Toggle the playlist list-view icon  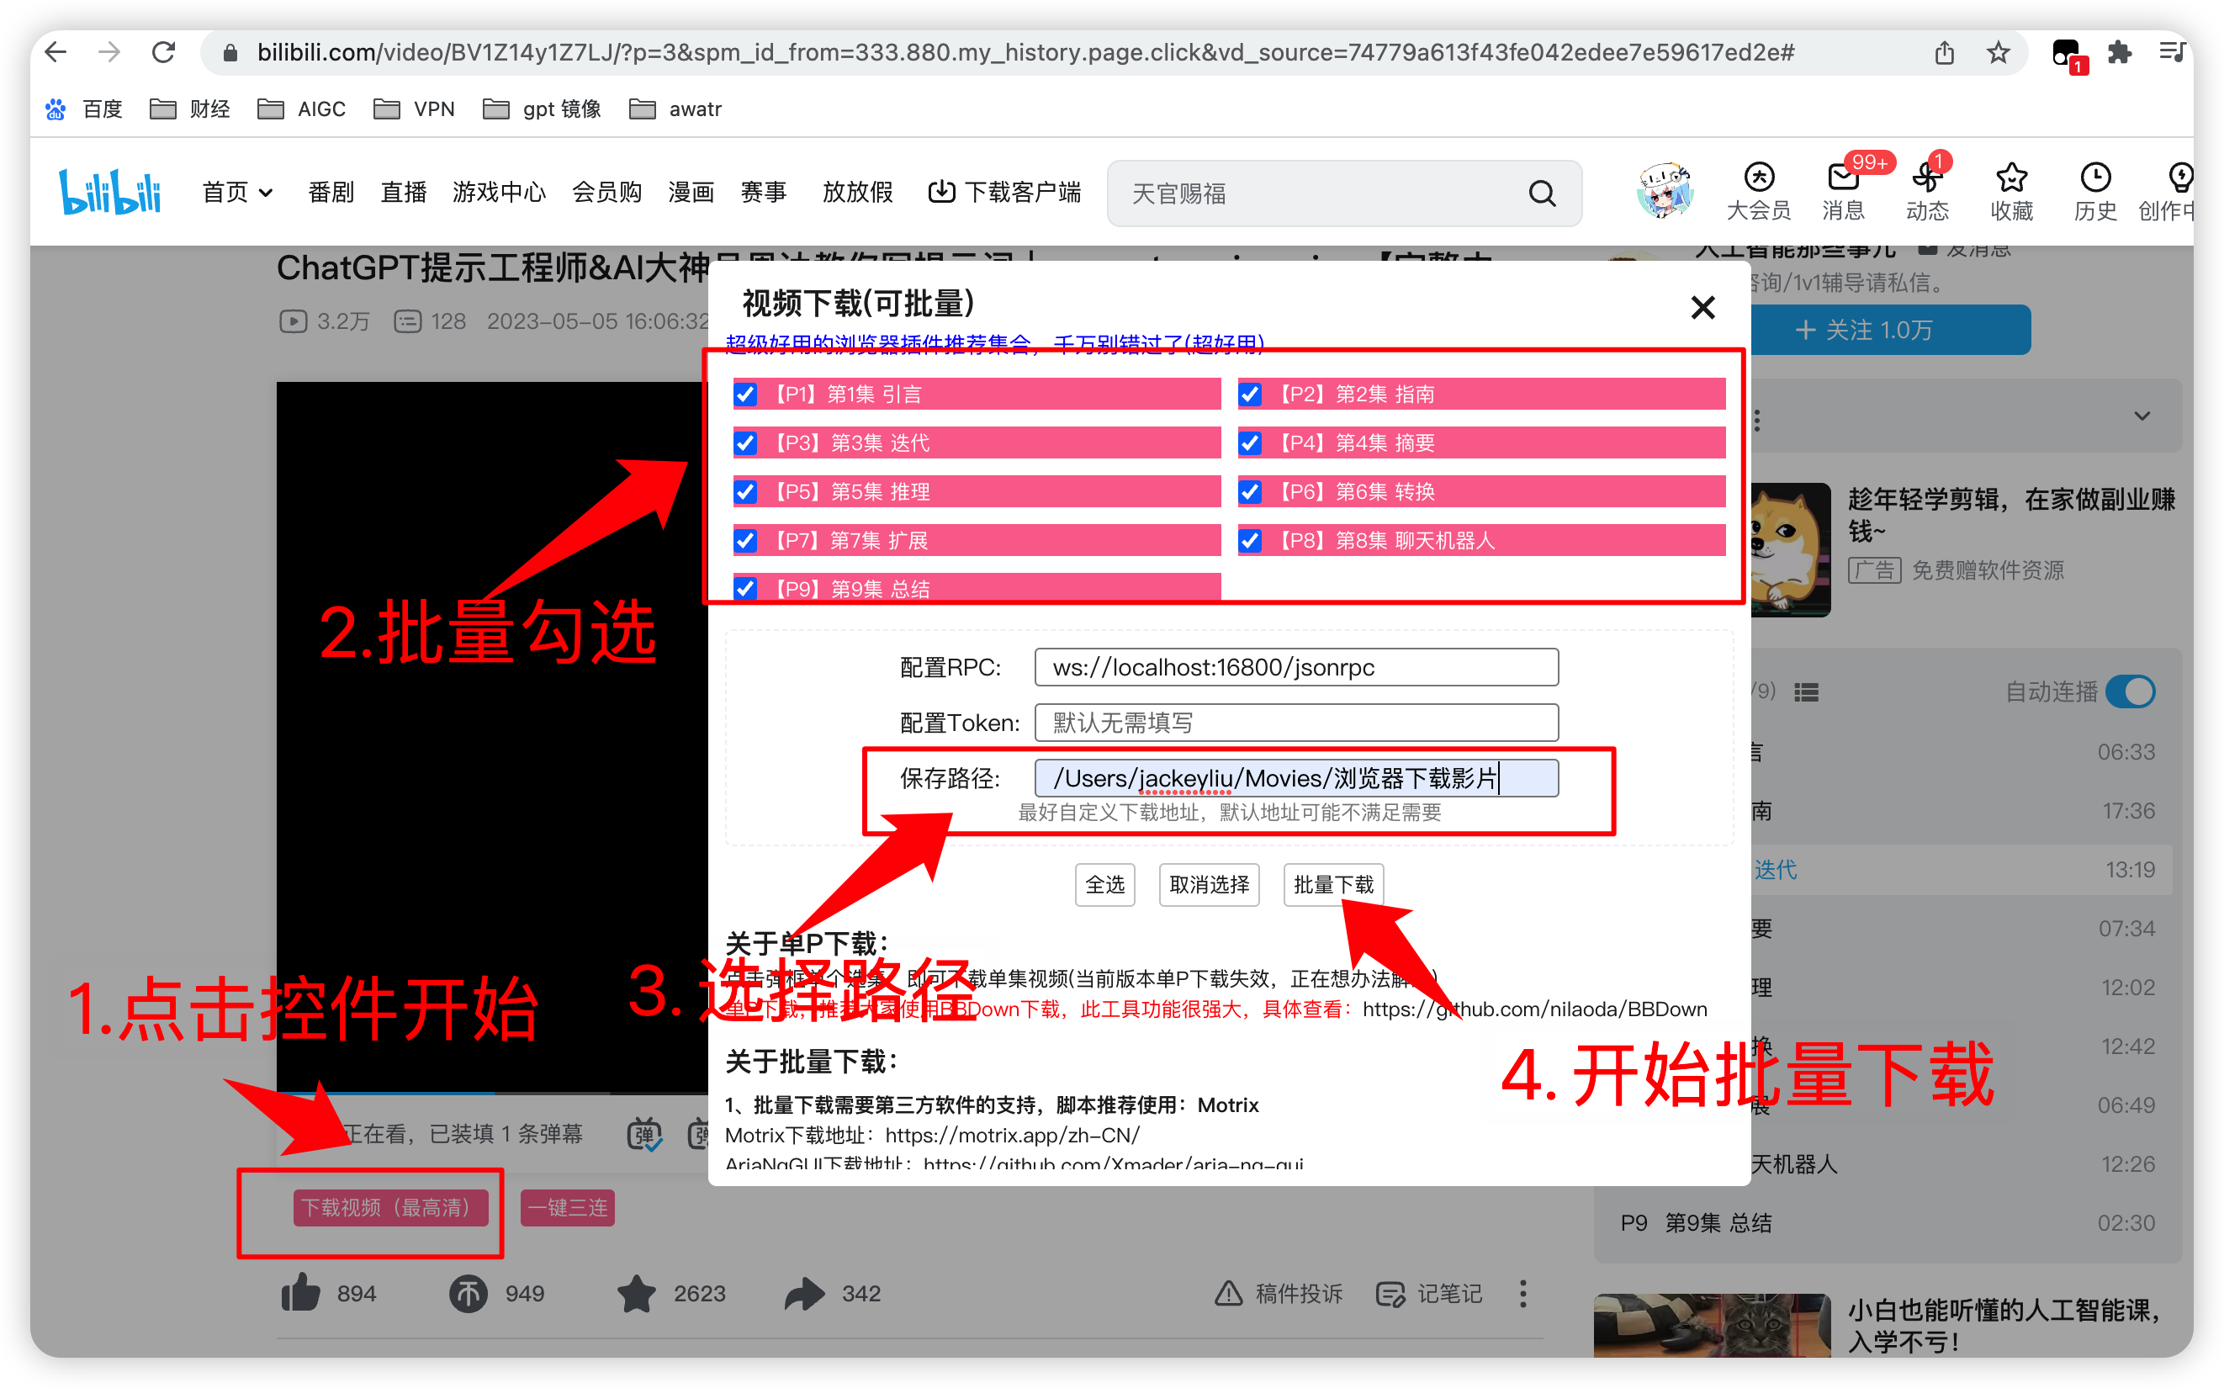(x=1805, y=692)
